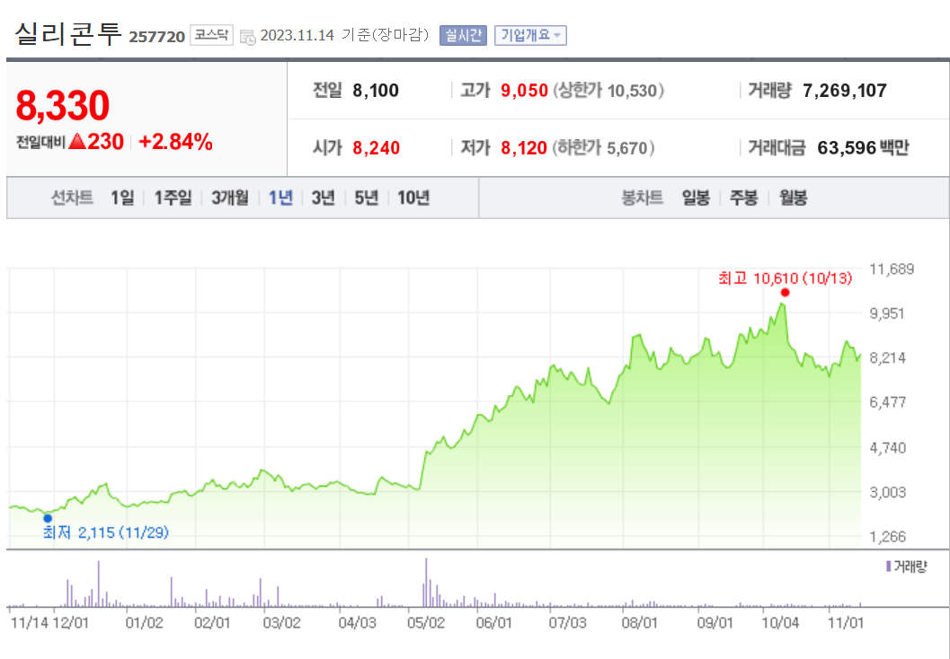Click the 하한가 5,670 text
950x659 pixels.
(603, 148)
